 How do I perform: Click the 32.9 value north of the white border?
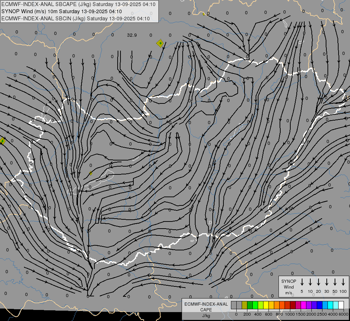132,35
